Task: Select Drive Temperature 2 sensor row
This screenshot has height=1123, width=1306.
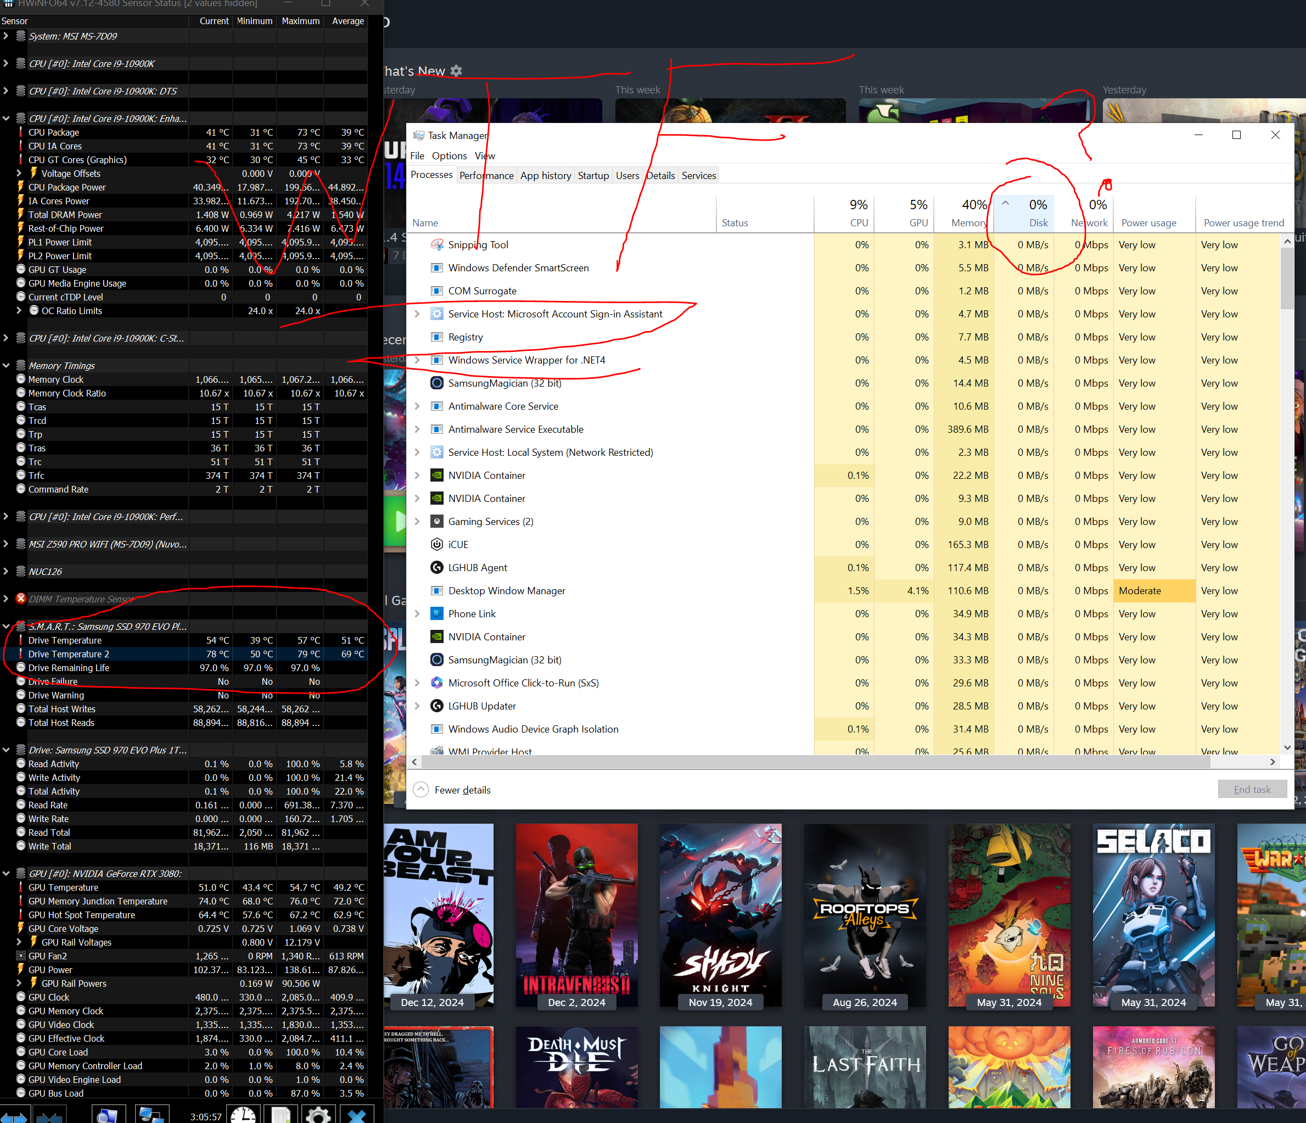Action: [183, 654]
